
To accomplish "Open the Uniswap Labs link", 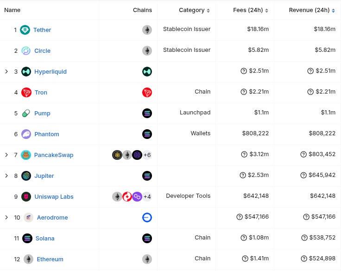I will pyautogui.click(x=54, y=197).
